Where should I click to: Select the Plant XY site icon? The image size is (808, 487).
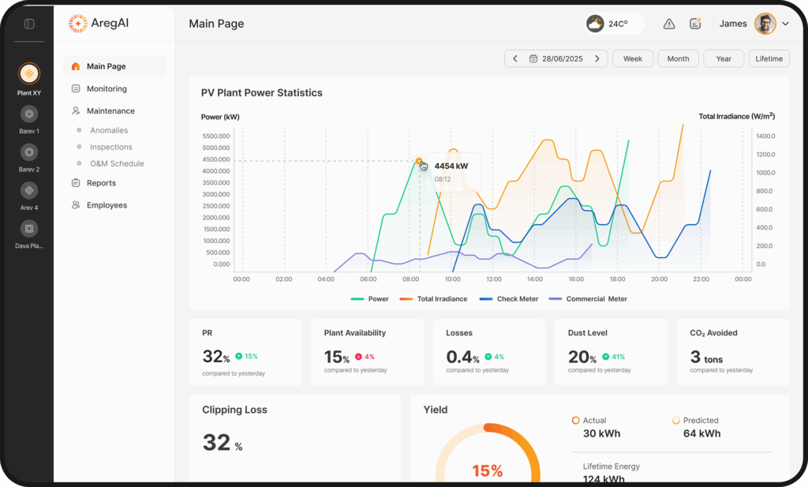point(29,73)
